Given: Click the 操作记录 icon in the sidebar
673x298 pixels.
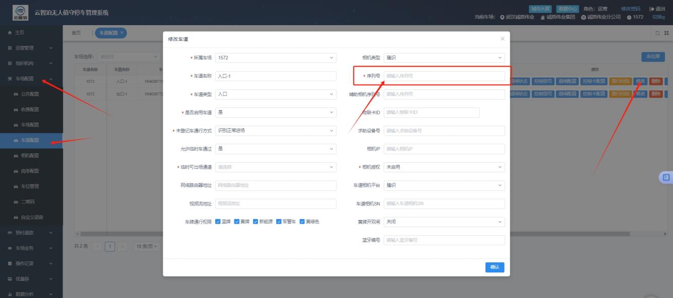Looking at the screenshot, I should [x=11, y=263].
